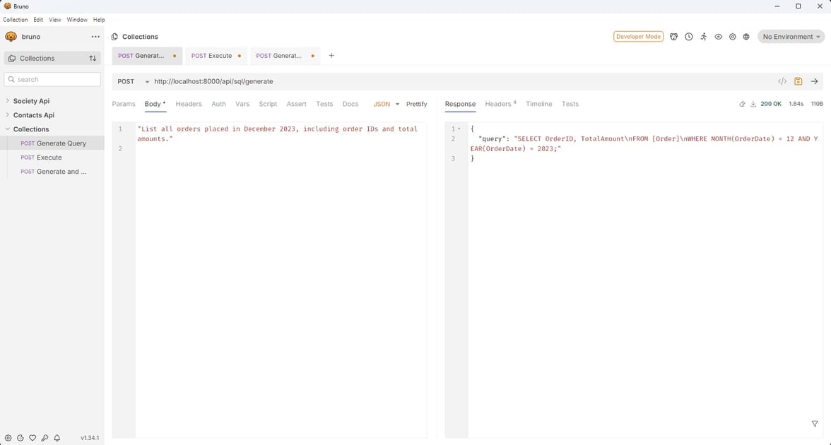Open the HTTP method POST dropdown
Screen dimensions: 831x445
(133, 82)
